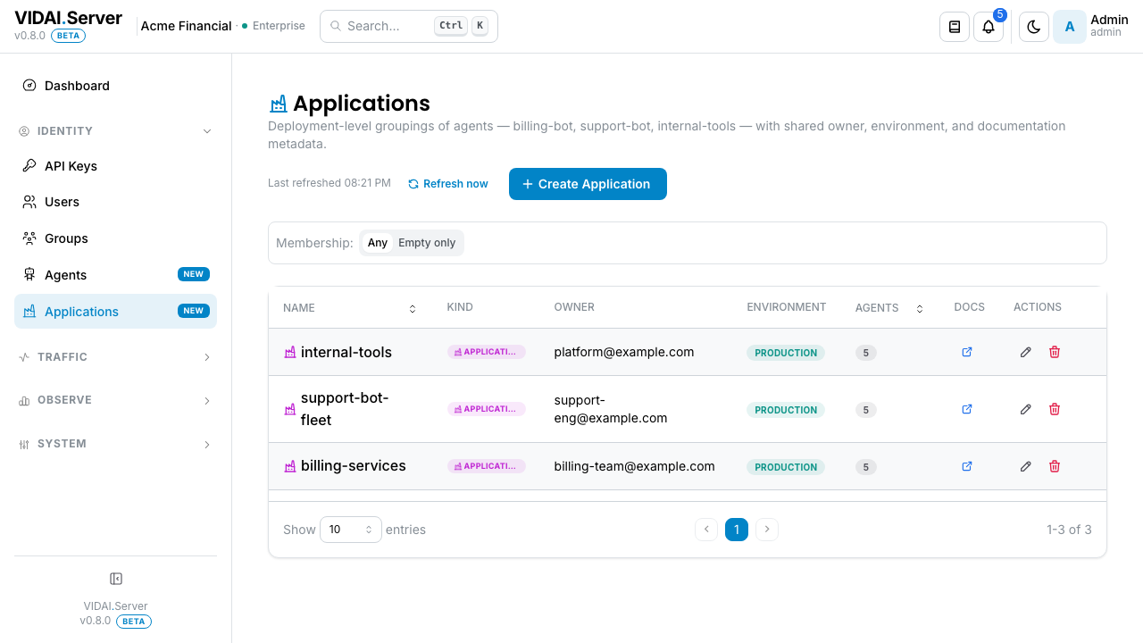Set Membership filter to Empty only
The image size is (1143, 643).
(427, 243)
